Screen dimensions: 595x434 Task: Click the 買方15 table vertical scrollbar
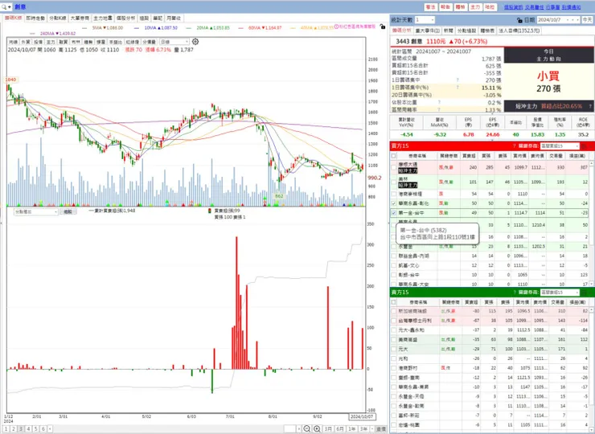click(591, 223)
